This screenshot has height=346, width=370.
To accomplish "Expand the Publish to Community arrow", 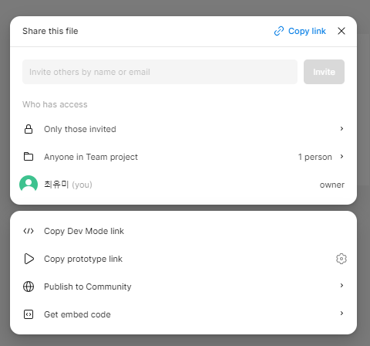I will 341,285.
